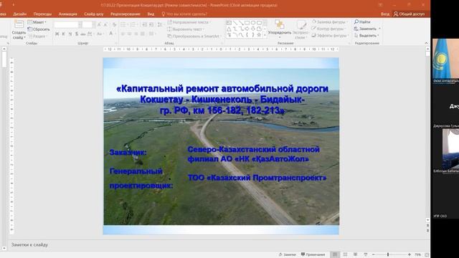This screenshot has height=258, width=459.
Task: Open the font name combo box
Action: tap(67, 24)
